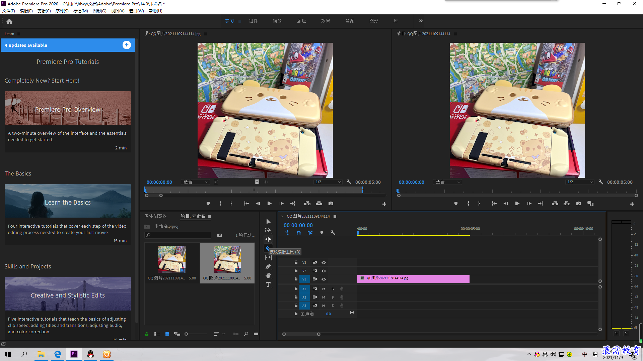Open the 序列(S) menu

pos(62,11)
